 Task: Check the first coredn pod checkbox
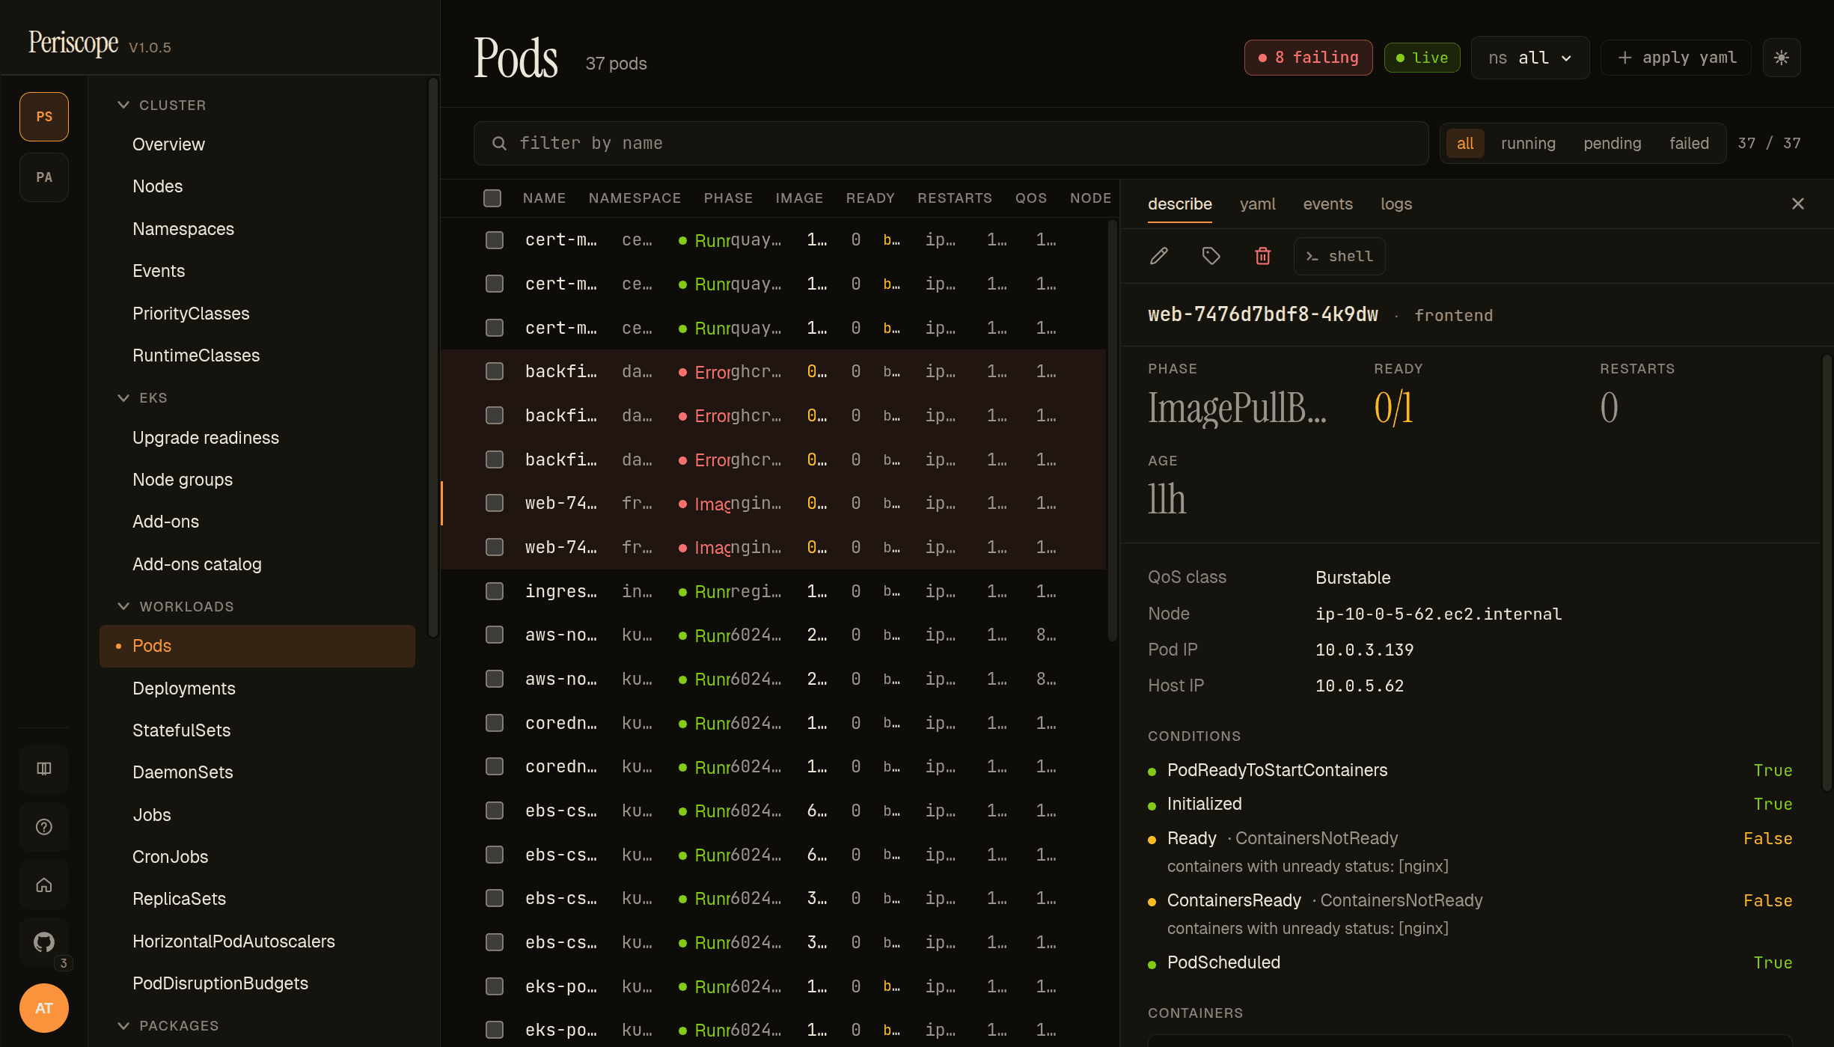495,723
